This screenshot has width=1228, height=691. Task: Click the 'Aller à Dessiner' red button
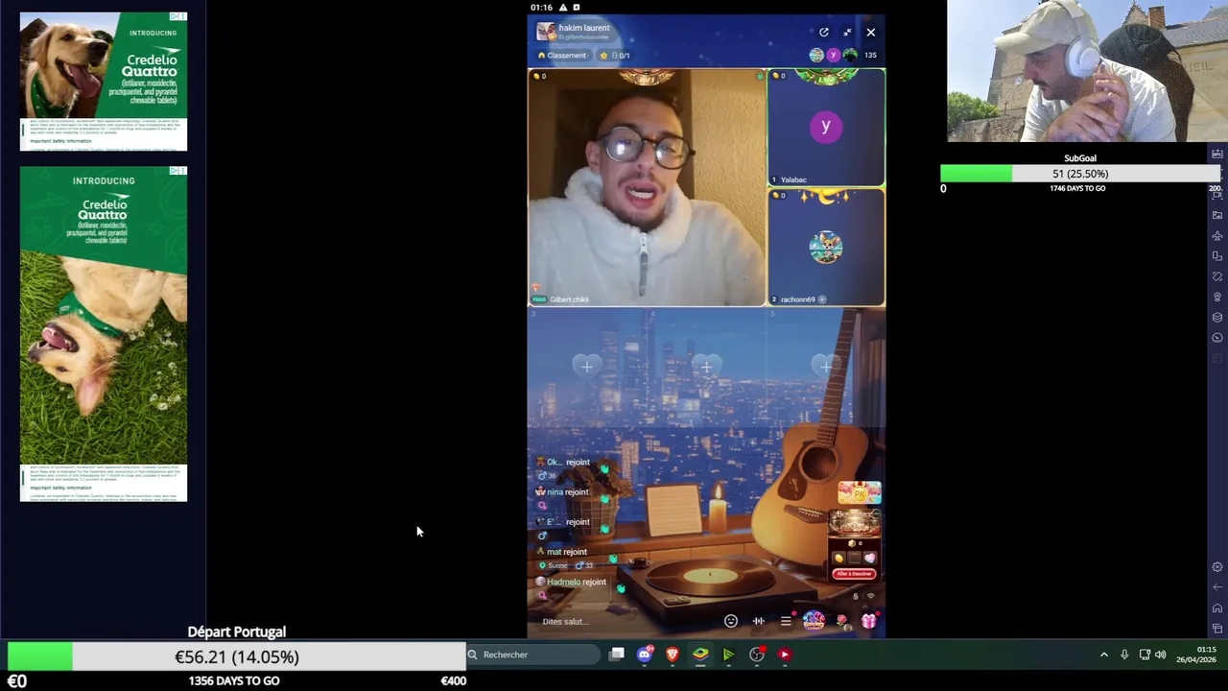[x=854, y=574]
